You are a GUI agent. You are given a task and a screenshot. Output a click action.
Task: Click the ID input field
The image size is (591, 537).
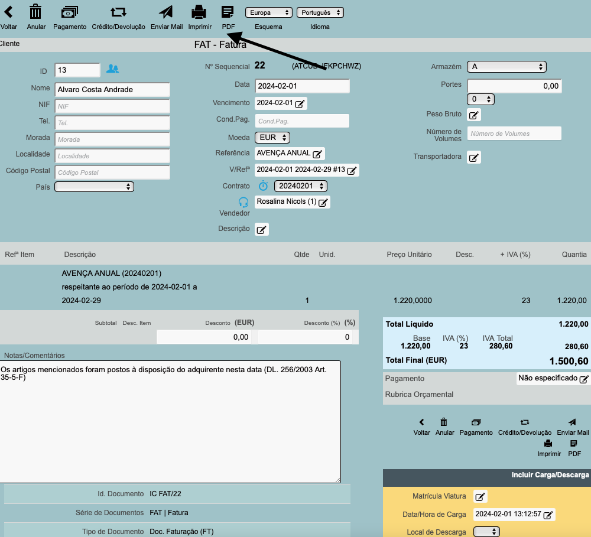click(77, 70)
